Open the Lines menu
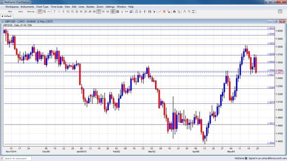This screenshot has height=161, width=287. pos(81,7)
